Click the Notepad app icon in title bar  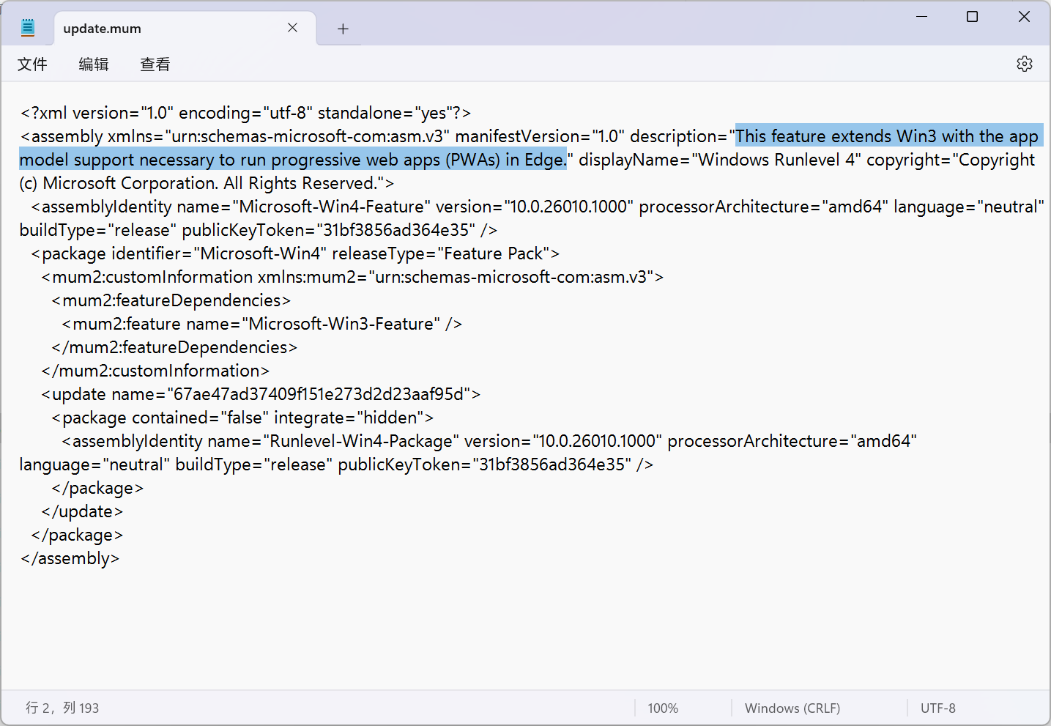28,28
